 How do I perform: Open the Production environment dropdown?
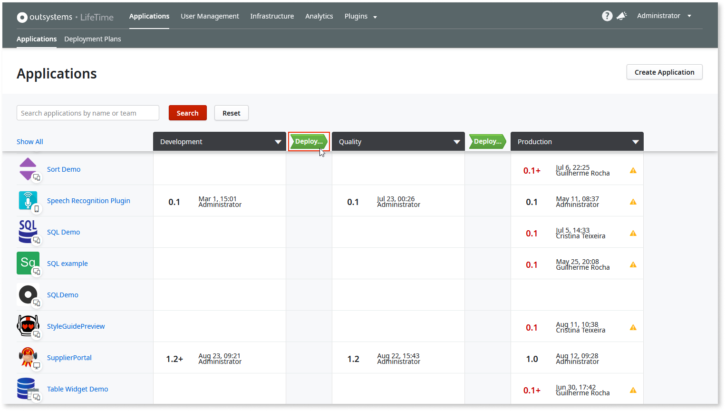pyautogui.click(x=636, y=141)
